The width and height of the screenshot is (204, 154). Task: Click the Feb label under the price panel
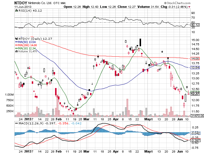tap(59, 119)
